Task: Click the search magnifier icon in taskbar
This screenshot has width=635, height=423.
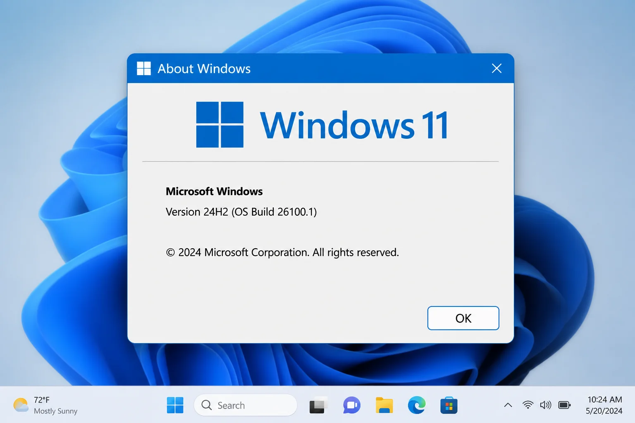Action: pos(207,405)
